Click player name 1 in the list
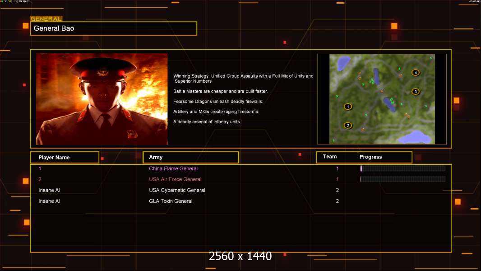This screenshot has width=481, height=271. coord(40,168)
